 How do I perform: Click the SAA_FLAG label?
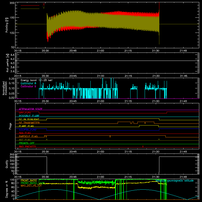25,133
